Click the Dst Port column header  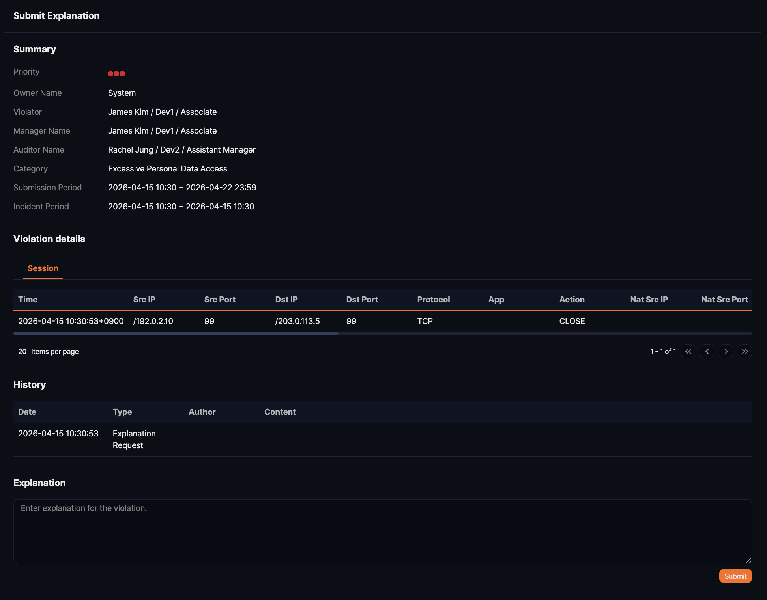click(x=362, y=300)
